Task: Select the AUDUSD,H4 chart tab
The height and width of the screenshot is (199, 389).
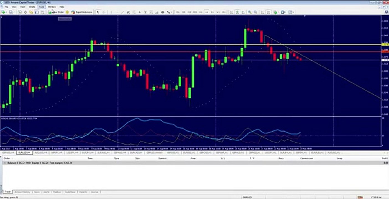Action: (x=41, y=153)
